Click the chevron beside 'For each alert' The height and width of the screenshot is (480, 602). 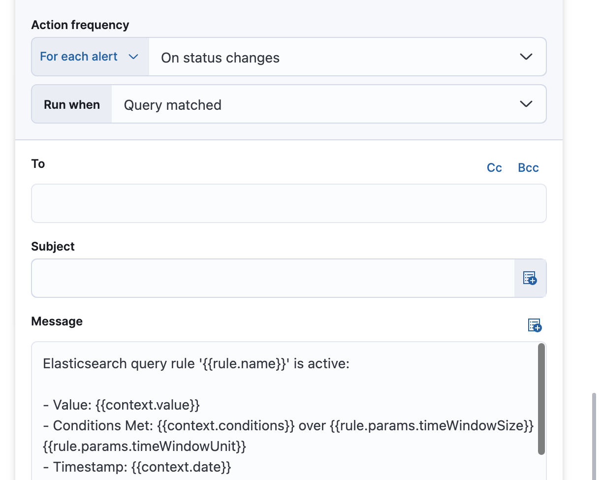pyautogui.click(x=133, y=57)
